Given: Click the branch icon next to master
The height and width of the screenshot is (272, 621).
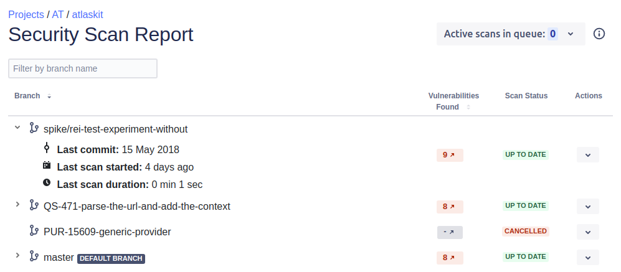Looking at the screenshot, I should [34, 256].
